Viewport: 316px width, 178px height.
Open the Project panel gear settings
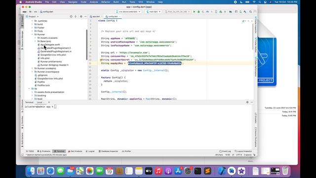[x=81, y=16]
